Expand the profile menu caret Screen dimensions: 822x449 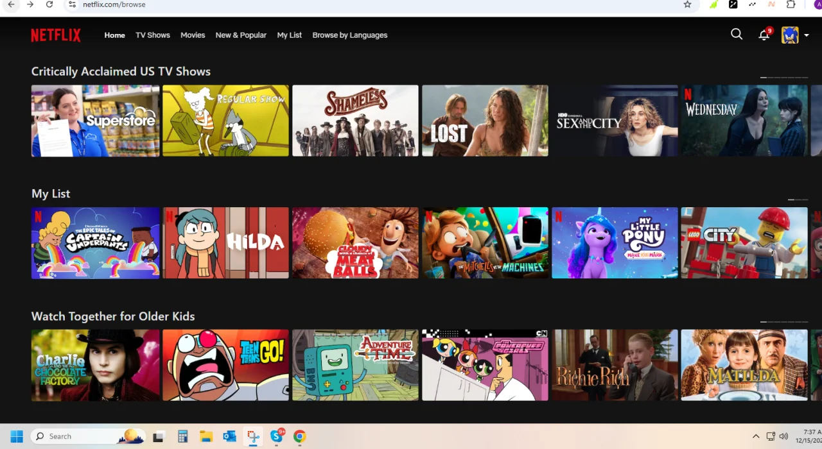click(x=807, y=35)
